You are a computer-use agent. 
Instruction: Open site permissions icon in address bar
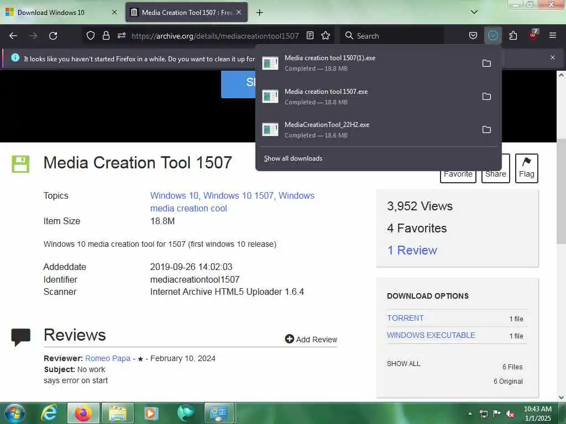(121, 35)
